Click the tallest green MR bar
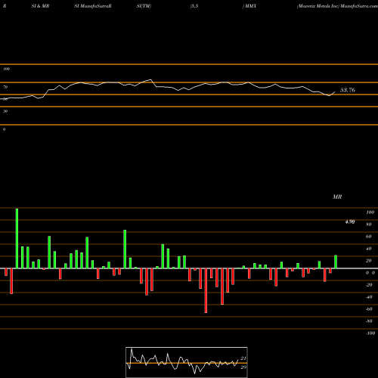Viewport: 378px width, 378px height. click(x=17, y=238)
